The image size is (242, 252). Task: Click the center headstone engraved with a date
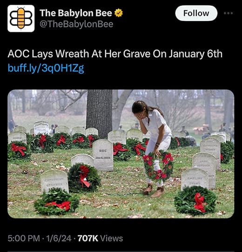tap(103, 155)
